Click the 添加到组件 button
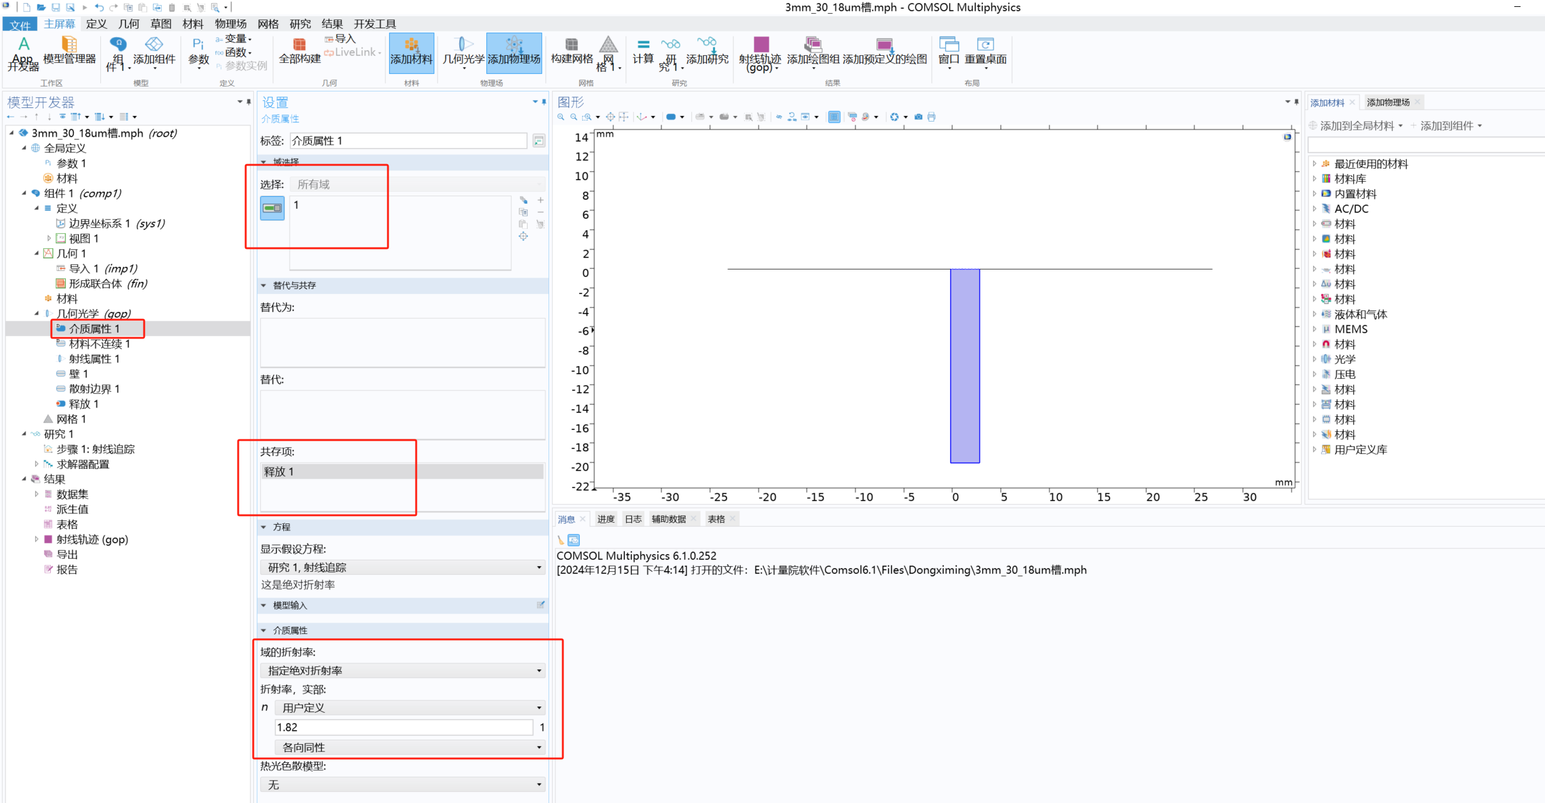 coord(1446,126)
